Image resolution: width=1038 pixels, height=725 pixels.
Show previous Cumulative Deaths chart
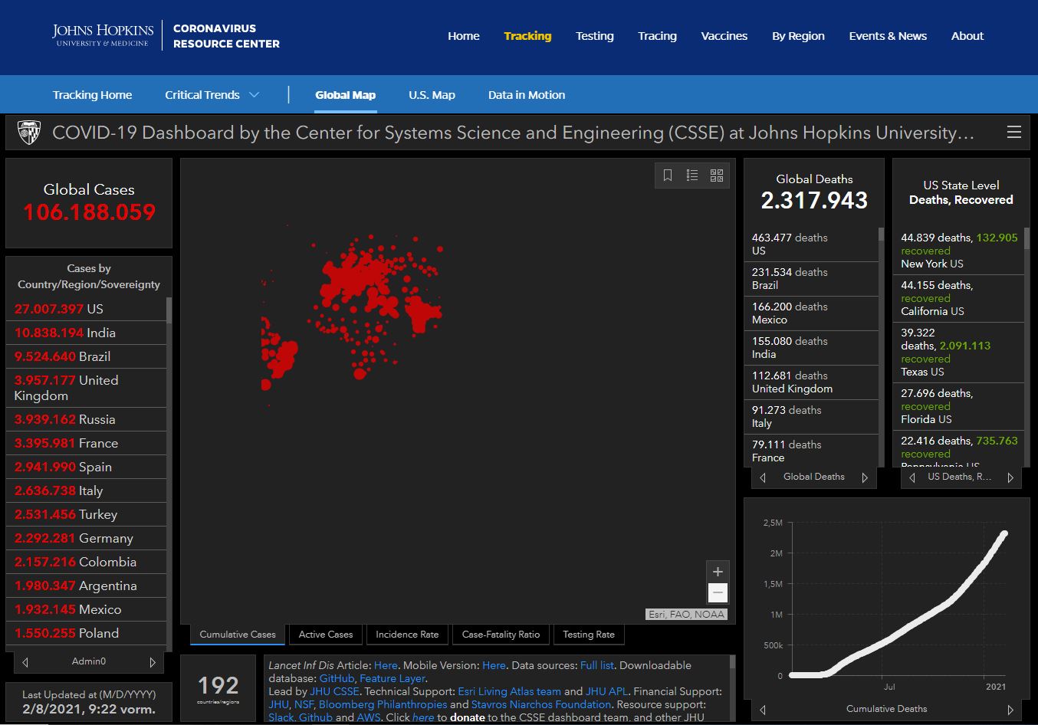point(763,710)
